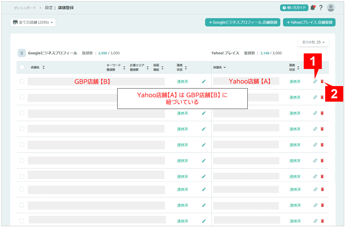The width and height of the screenshot is (346, 228).
Task: Click the pencil edit icon in the seventh row
Action: pos(204,176)
